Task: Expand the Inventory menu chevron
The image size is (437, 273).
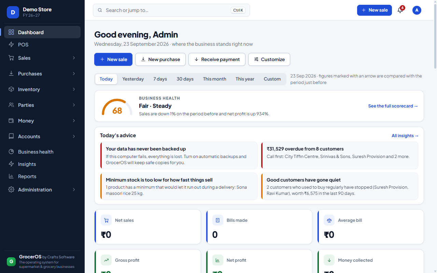Action: 74,89
